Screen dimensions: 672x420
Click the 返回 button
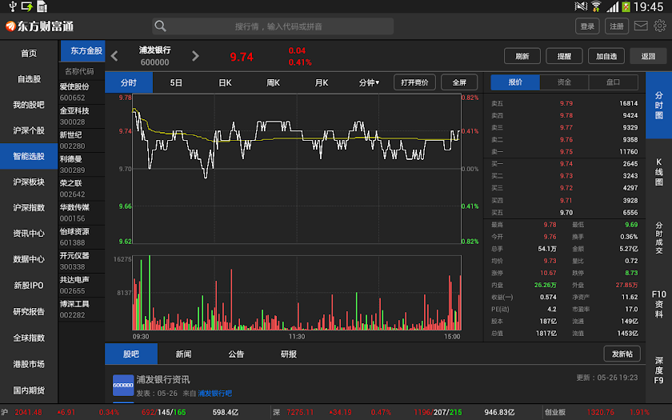(x=648, y=56)
